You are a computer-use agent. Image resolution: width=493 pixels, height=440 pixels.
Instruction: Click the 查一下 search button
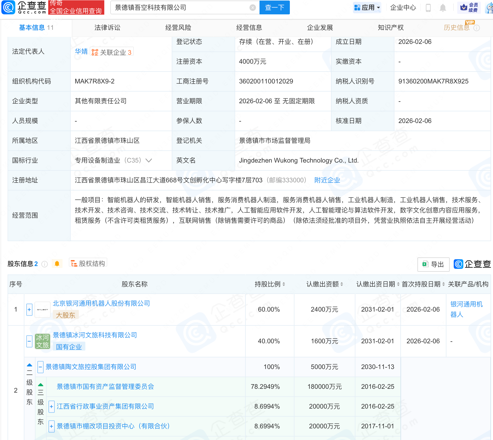(274, 8)
